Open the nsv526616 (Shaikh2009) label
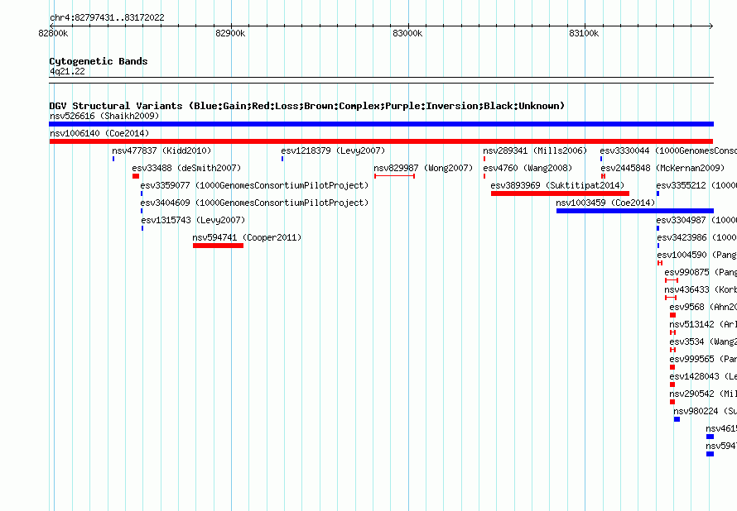Viewport: 737px width, 511px height. (x=104, y=116)
